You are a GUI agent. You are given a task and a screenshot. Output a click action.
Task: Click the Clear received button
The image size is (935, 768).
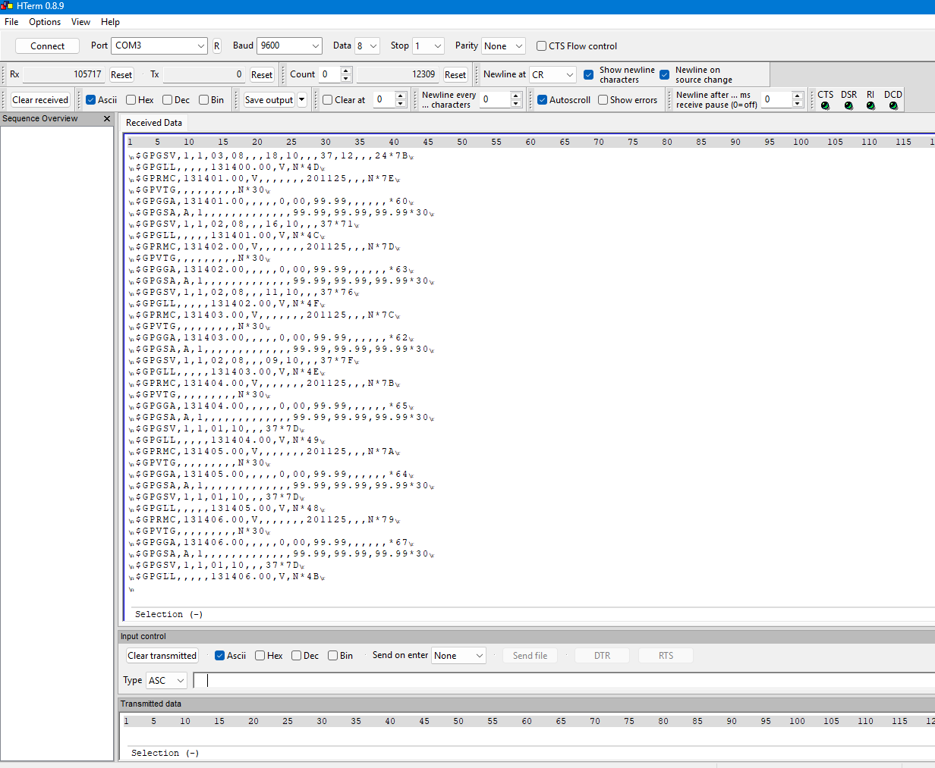click(40, 100)
